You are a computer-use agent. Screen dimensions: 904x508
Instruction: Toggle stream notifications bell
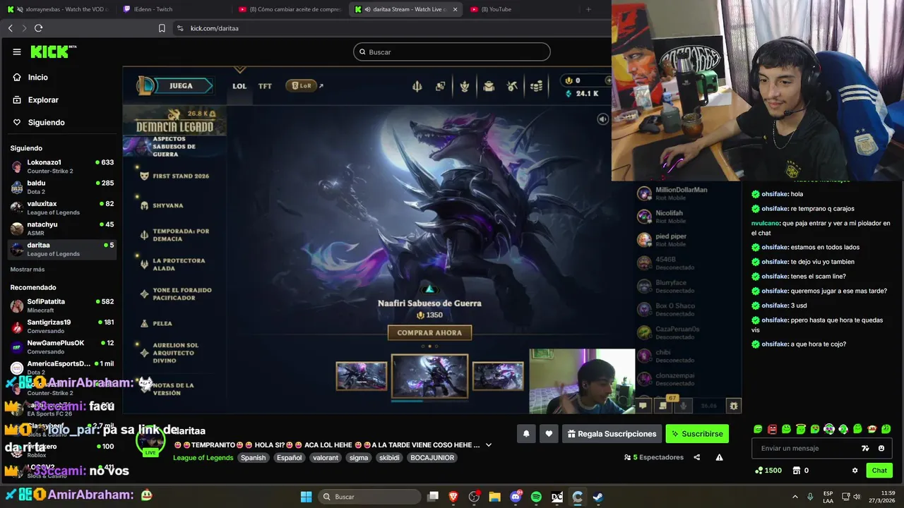(526, 434)
